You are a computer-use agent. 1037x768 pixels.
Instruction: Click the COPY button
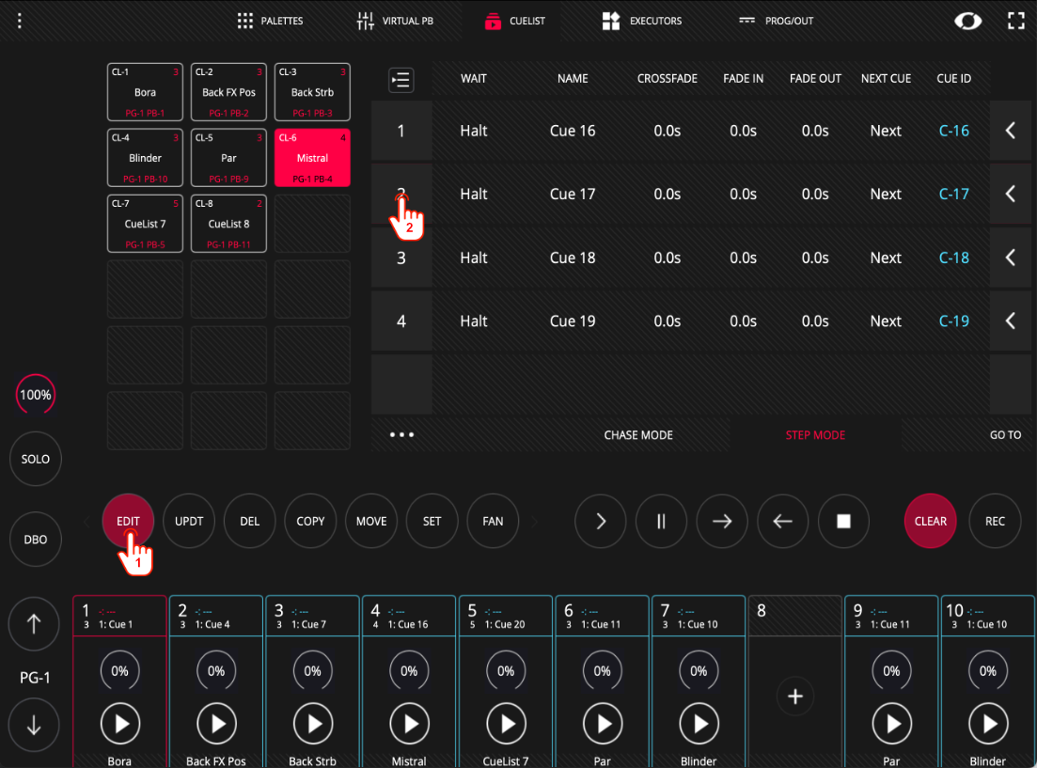click(x=311, y=522)
